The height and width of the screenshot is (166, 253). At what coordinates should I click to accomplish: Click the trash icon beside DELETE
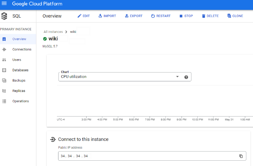pos(203,16)
